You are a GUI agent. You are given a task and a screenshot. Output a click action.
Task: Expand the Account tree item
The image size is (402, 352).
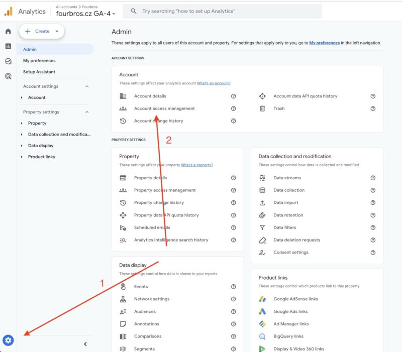coord(22,97)
